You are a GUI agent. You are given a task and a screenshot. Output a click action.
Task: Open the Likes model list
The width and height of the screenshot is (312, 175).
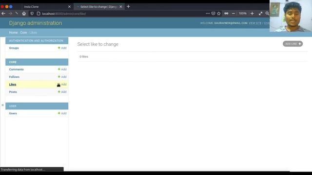(x=13, y=85)
